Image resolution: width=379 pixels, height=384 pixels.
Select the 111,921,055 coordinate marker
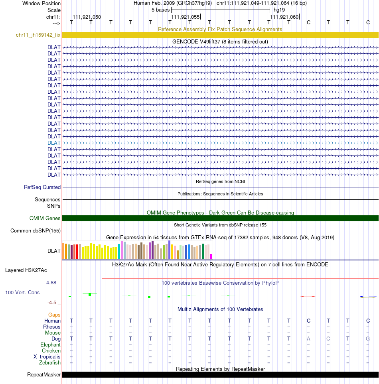(x=186, y=17)
